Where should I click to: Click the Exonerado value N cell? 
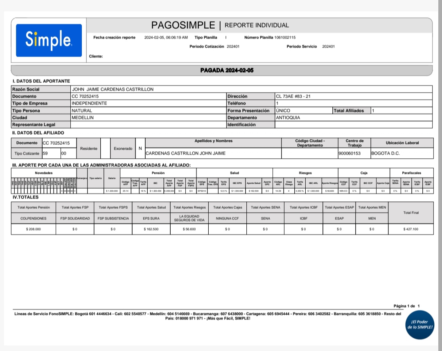140,148
